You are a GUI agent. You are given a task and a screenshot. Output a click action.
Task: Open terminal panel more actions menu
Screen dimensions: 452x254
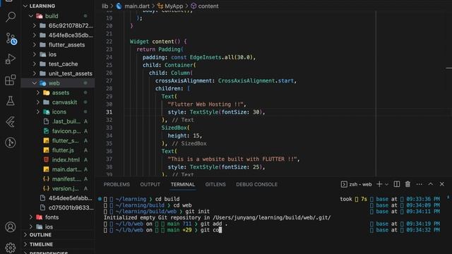(x=419, y=184)
